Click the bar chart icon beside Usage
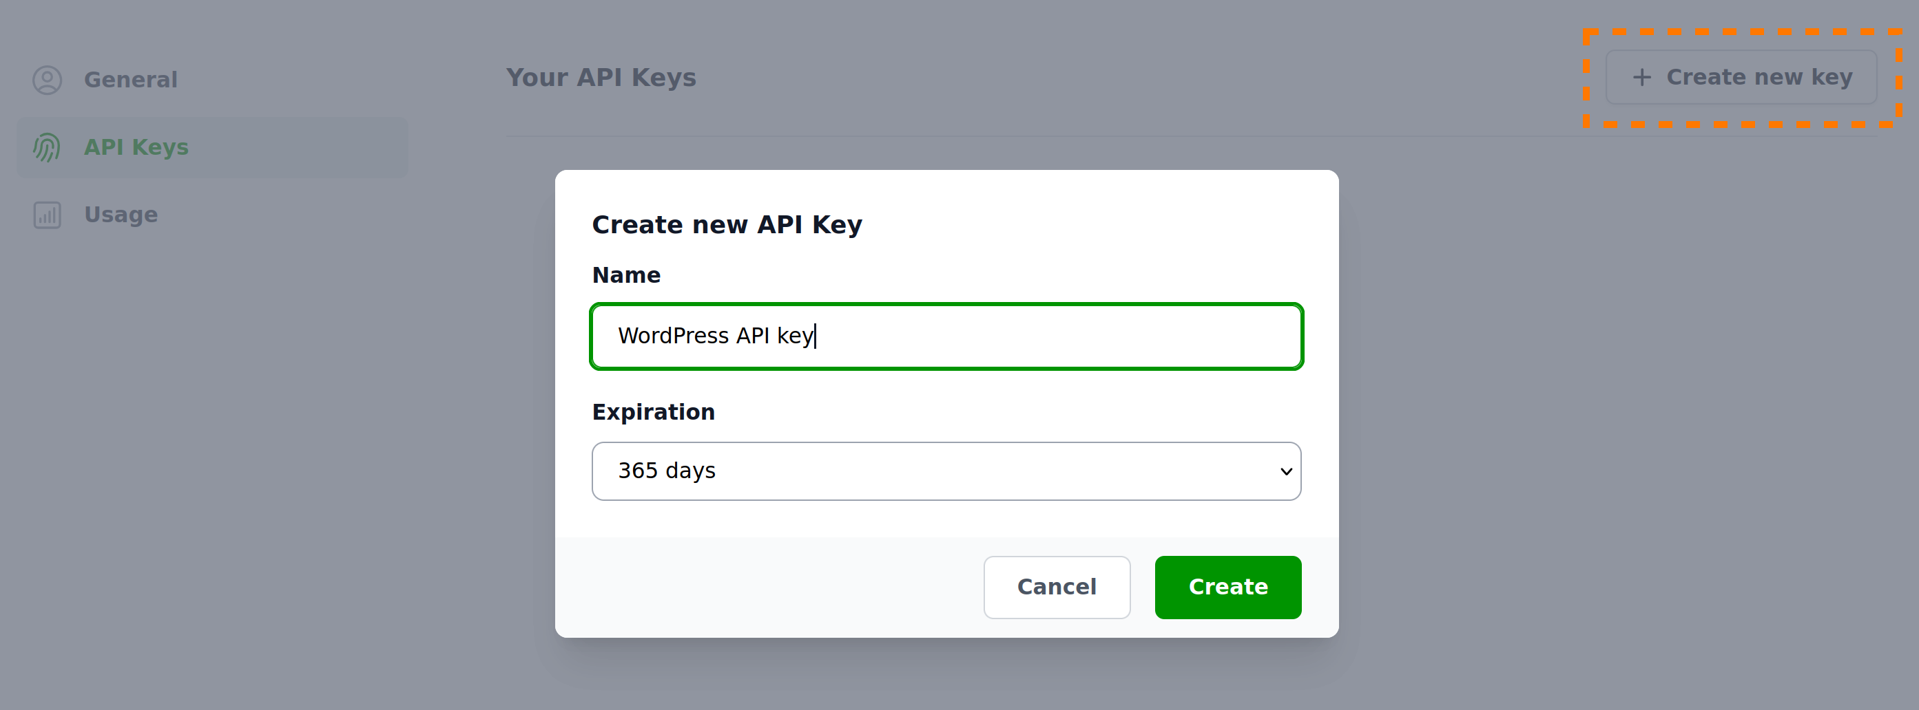This screenshot has height=710, width=1919. (x=47, y=215)
